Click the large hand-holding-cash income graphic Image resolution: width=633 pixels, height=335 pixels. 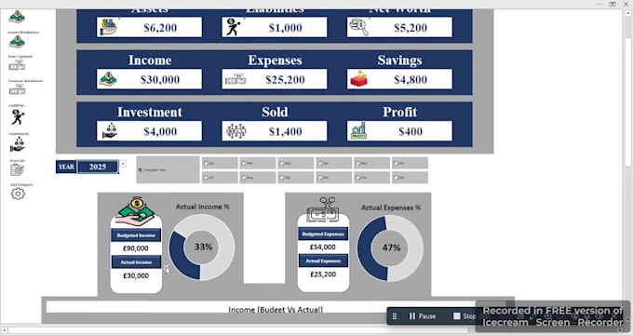click(x=135, y=211)
